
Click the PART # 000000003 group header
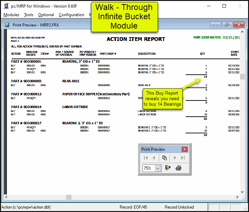pyautogui.click(x=26, y=81)
